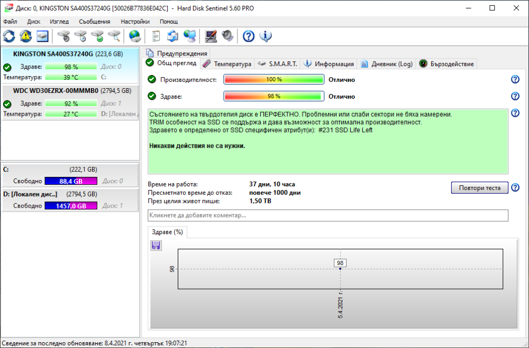Click KINGSTON health 98 % bar in disk list

[x=71, y=67]
